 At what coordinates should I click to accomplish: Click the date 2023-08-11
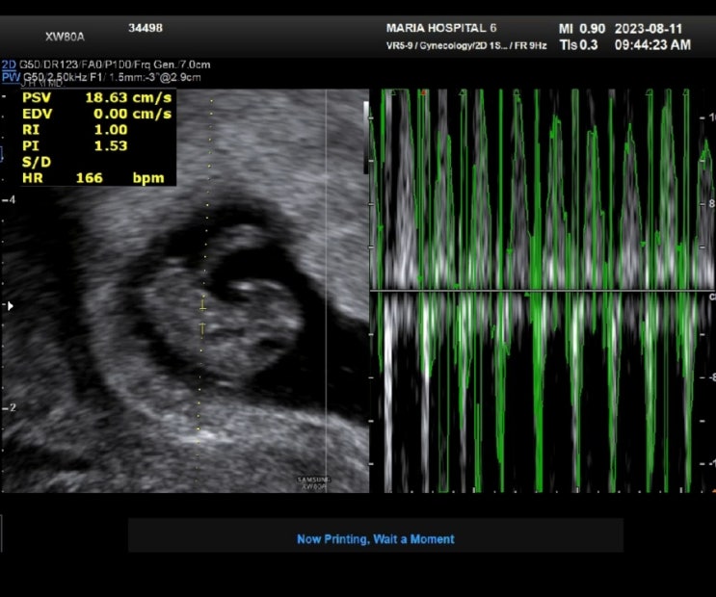[648, 29]
